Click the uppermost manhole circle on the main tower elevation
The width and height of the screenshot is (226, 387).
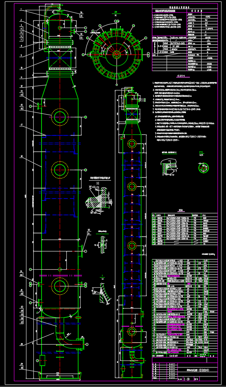click(59, 117)
